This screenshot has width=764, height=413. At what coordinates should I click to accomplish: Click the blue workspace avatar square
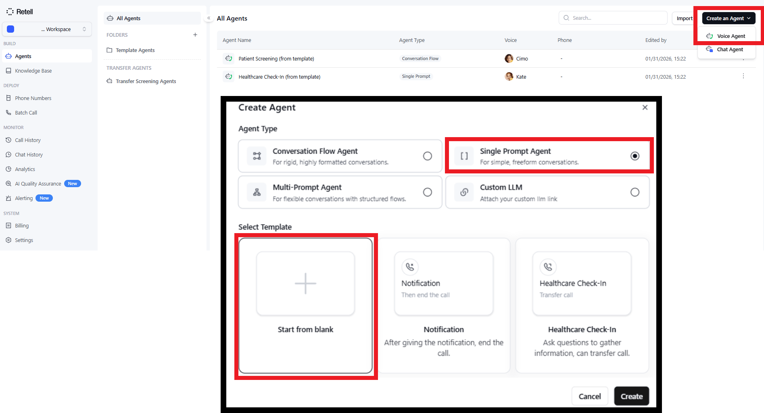click(11, 29)
